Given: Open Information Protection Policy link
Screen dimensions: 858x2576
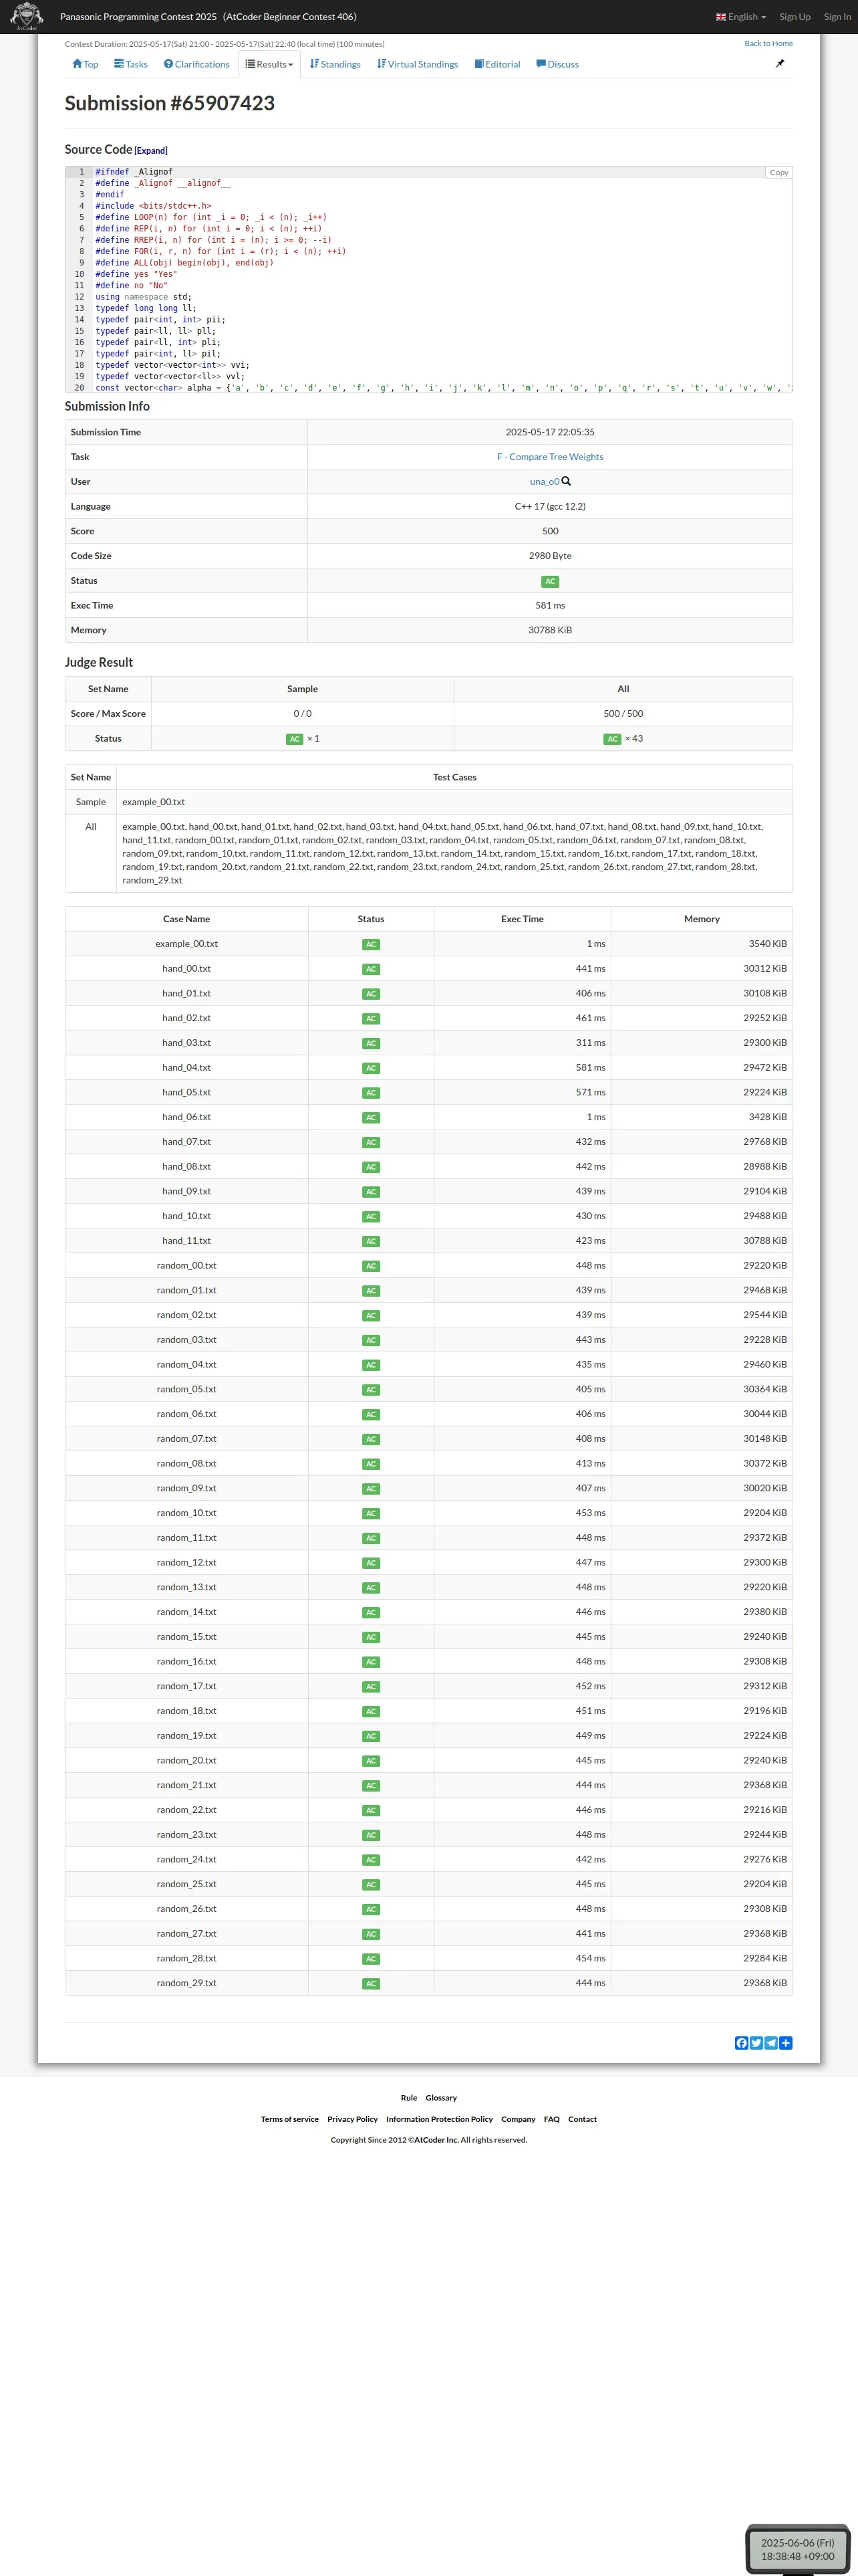Looking at the screenshot, I should [x=440, y=2119].
